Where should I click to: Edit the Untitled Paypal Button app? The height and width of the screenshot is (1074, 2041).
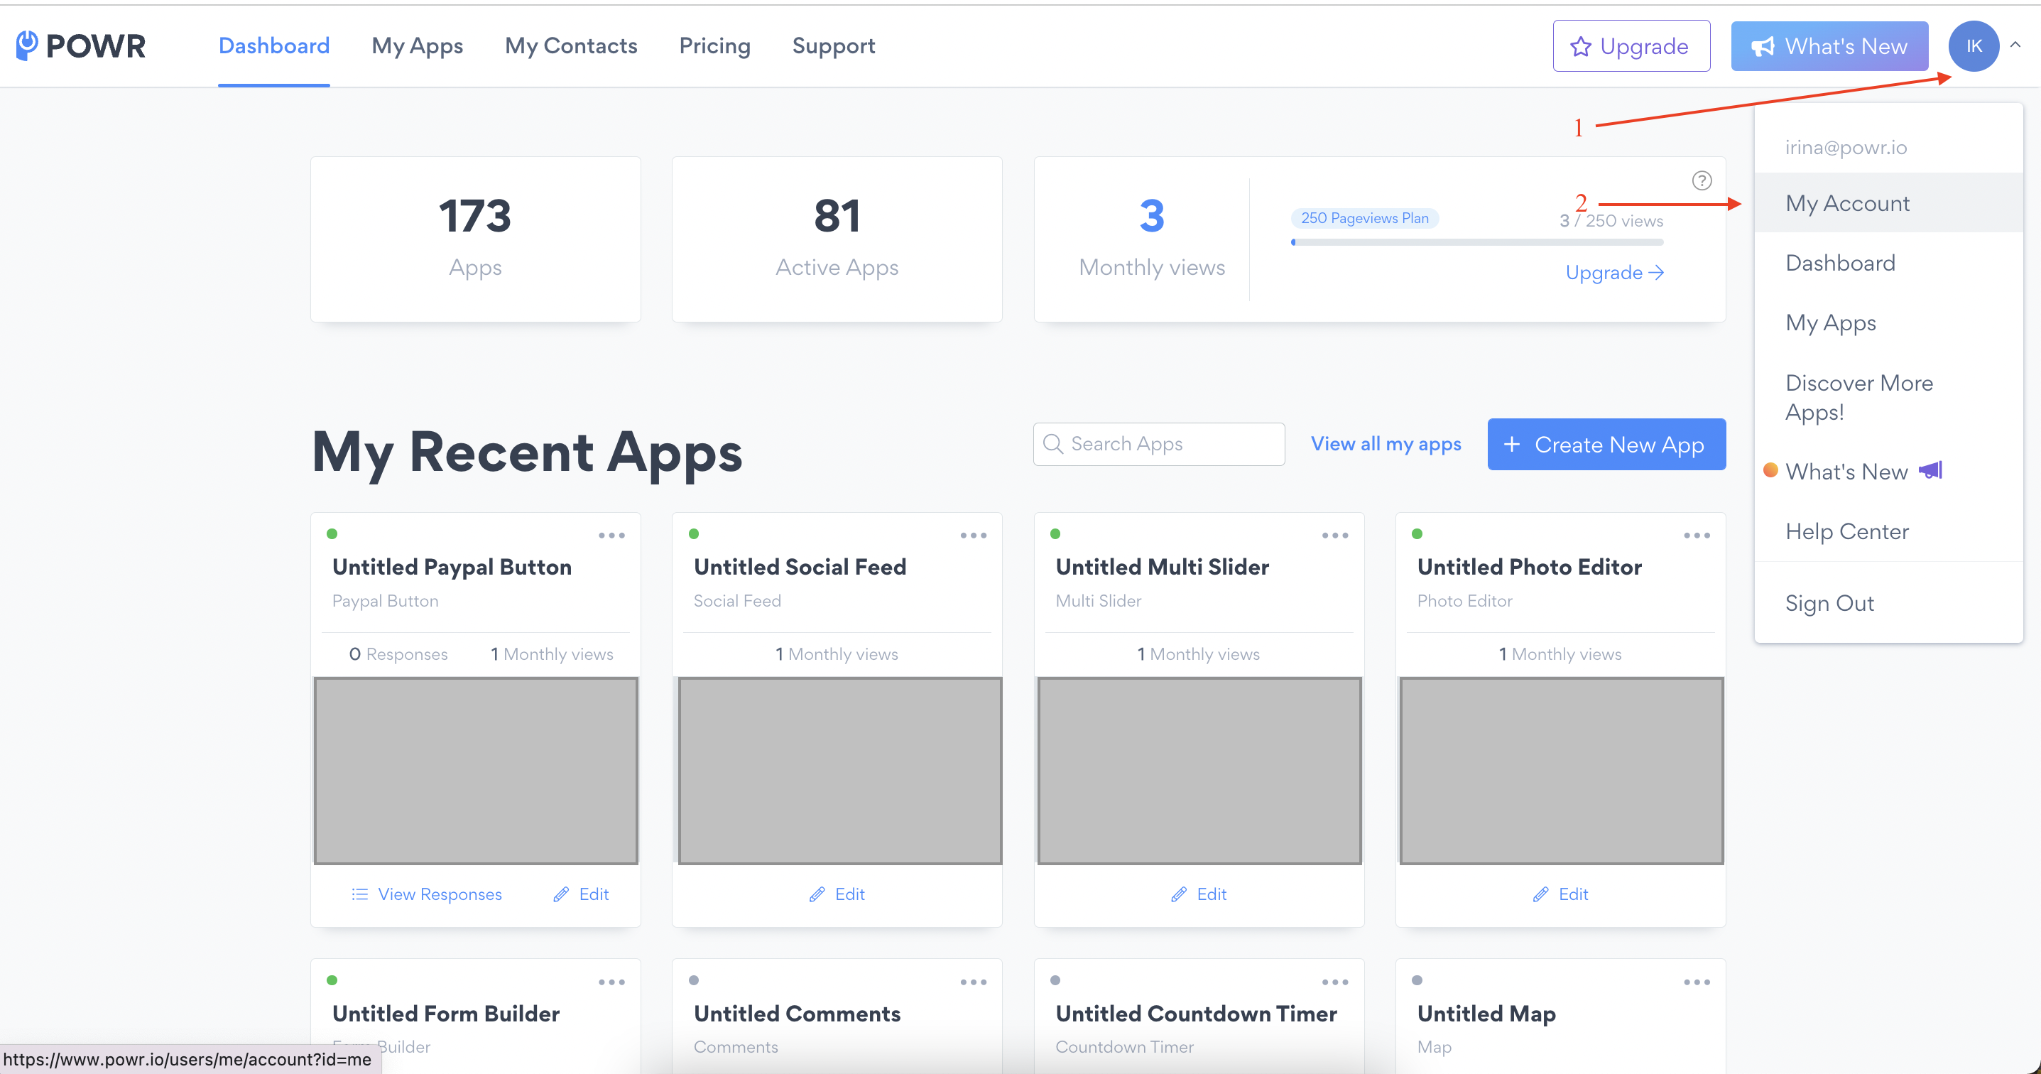click(x=581, y=894)
